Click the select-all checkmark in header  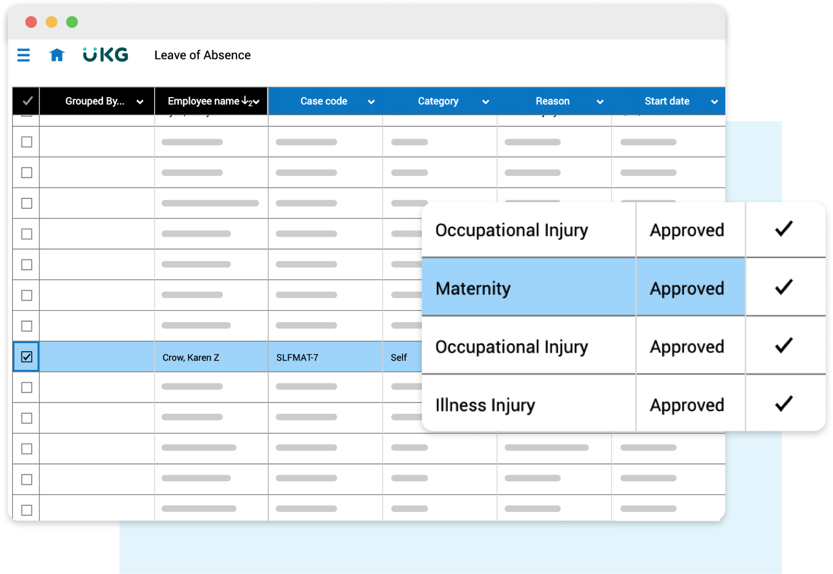pos(27,101)
